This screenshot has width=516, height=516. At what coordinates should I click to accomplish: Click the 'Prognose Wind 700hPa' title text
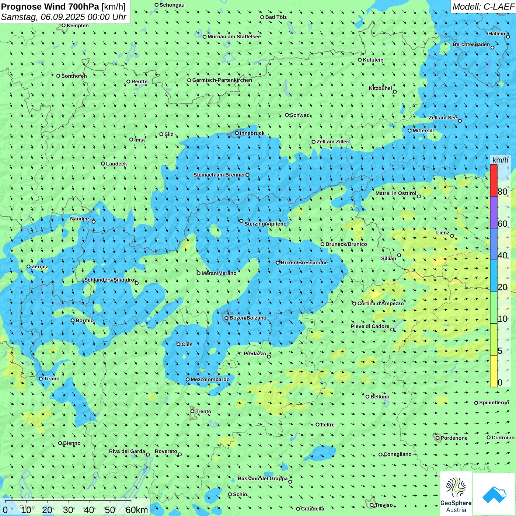(x=50, y=7)
